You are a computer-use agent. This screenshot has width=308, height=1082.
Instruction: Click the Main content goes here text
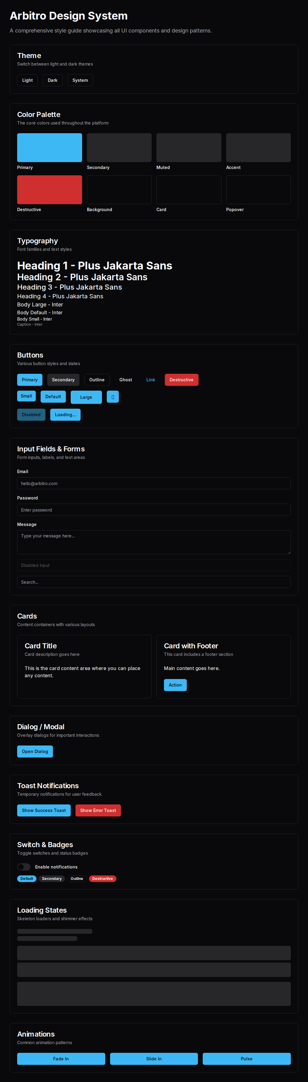[x=192, y=668]
